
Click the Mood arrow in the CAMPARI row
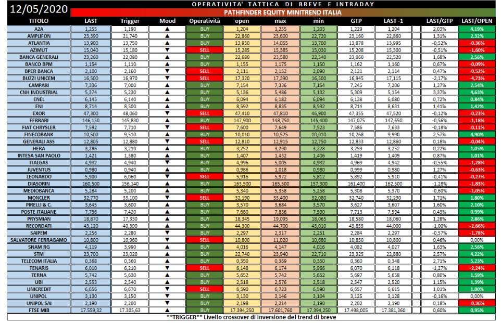[x=167, y=85]
